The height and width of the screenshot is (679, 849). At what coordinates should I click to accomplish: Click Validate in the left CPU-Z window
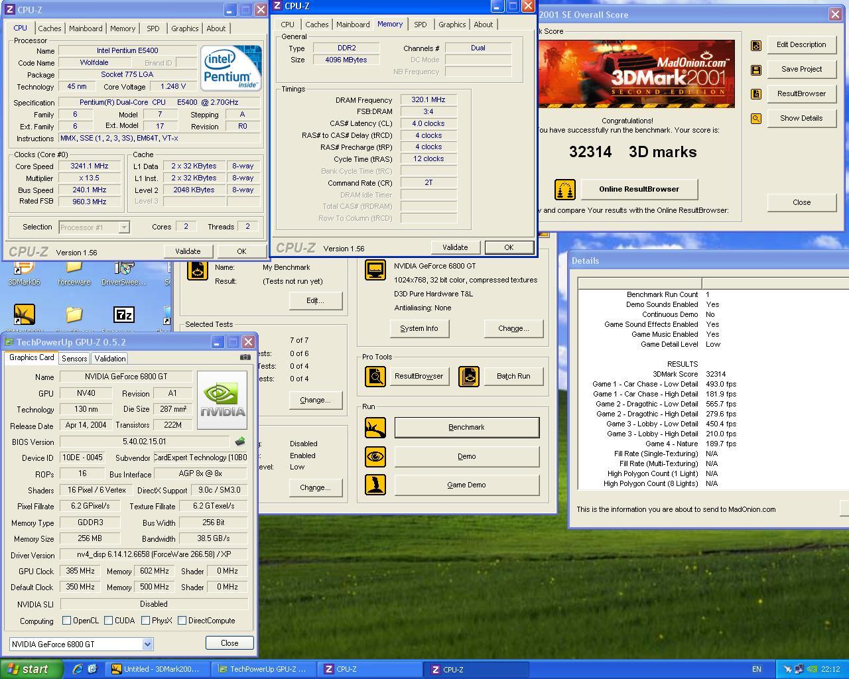188,251
